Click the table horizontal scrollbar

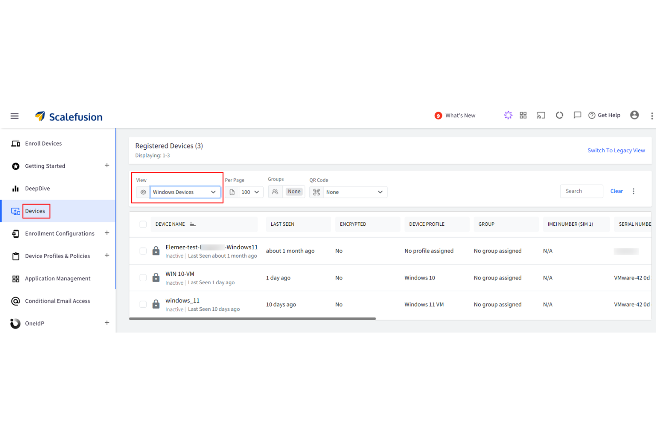(252, 319)
